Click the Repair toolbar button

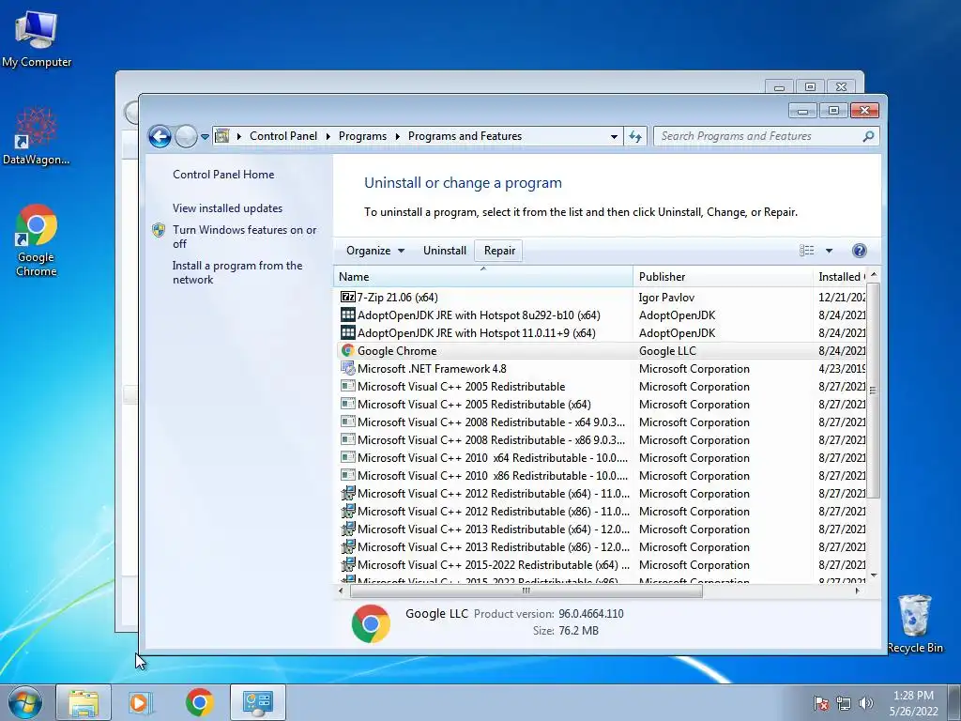(x=499, y=250)
